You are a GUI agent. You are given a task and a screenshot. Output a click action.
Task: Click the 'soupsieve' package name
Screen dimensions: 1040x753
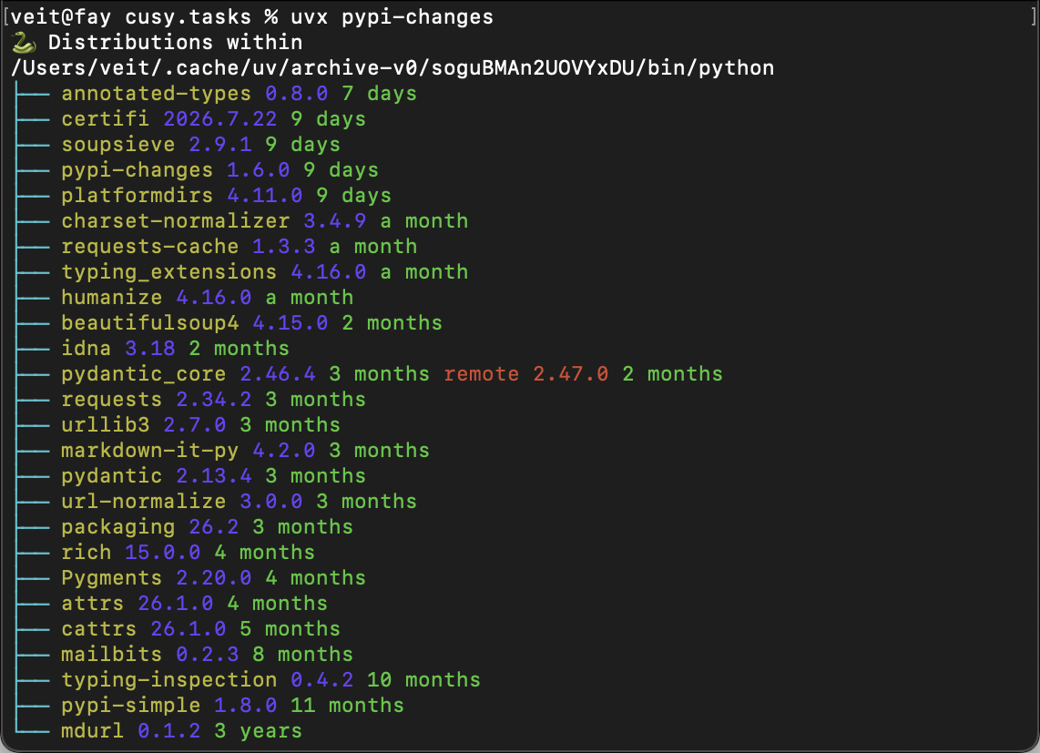(118, 145)
